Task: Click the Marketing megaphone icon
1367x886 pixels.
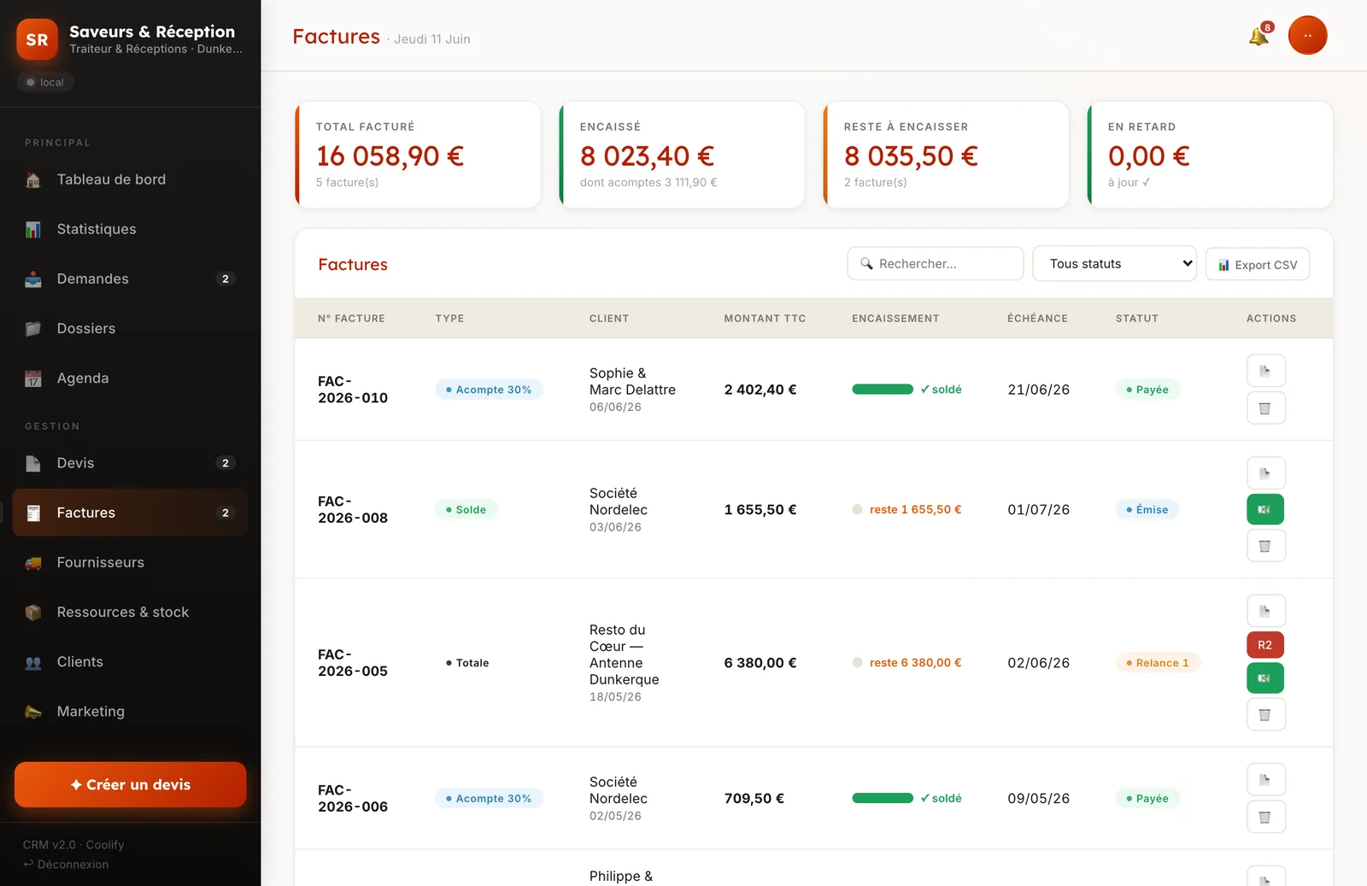Action: click(x=33, y=712)
